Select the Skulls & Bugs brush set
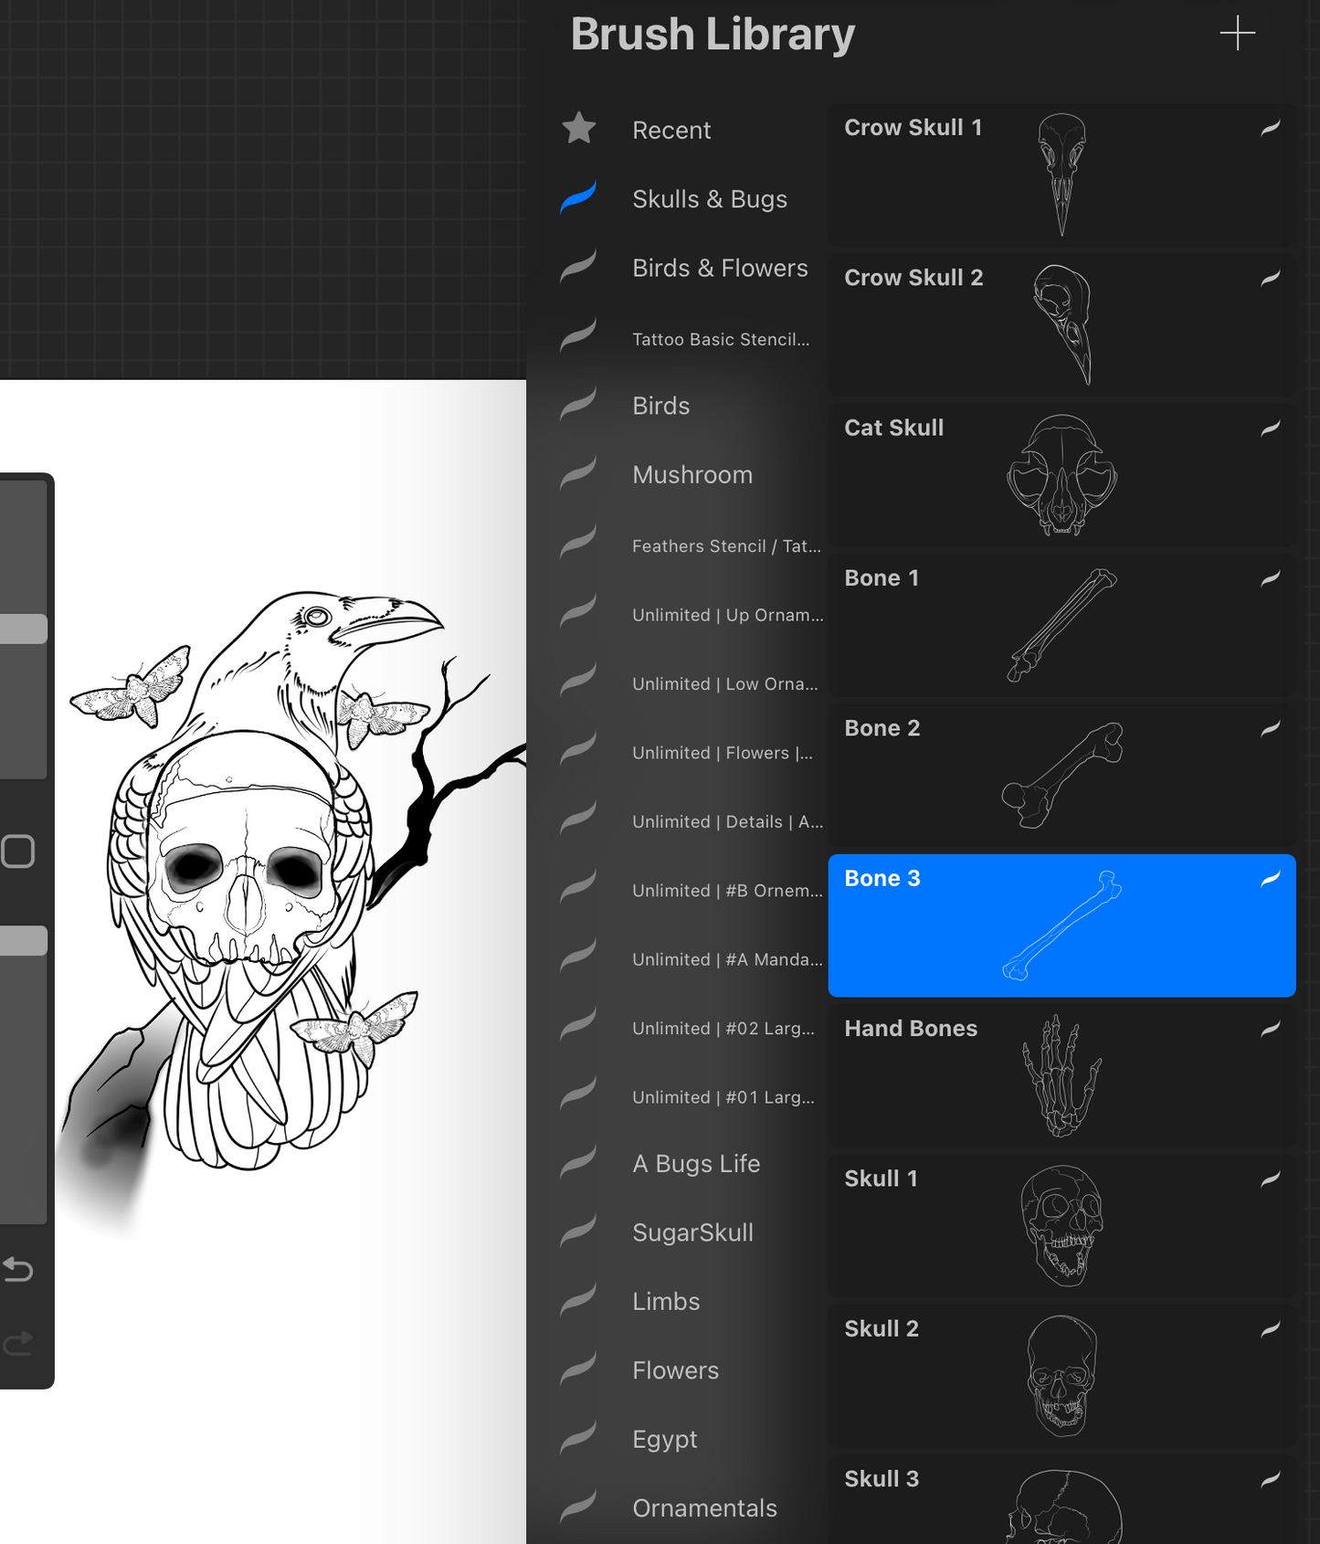Viewport: 1320px width, 1544px height. (709, 199)
